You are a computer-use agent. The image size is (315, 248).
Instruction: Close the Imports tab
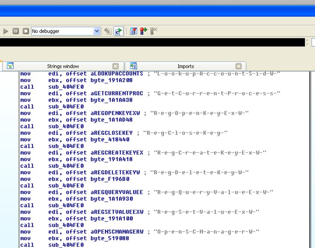tap(238, 66)
